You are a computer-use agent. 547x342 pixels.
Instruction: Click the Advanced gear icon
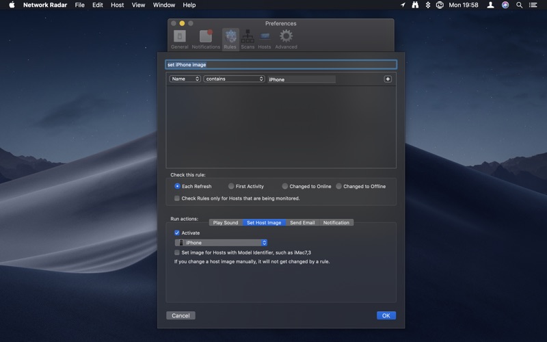click(x=286, y=38)
